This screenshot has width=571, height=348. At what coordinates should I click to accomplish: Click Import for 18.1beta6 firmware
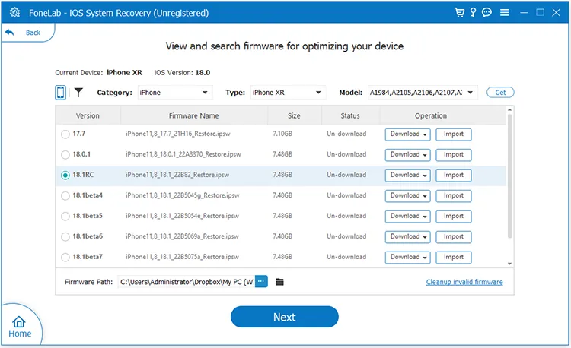coord(454,237)
